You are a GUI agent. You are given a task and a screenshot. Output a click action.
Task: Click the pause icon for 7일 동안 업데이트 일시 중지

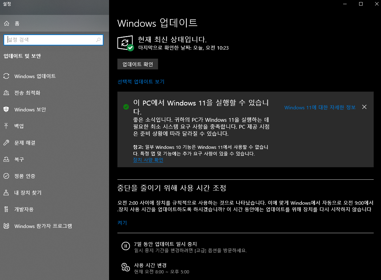click(126, 246)
